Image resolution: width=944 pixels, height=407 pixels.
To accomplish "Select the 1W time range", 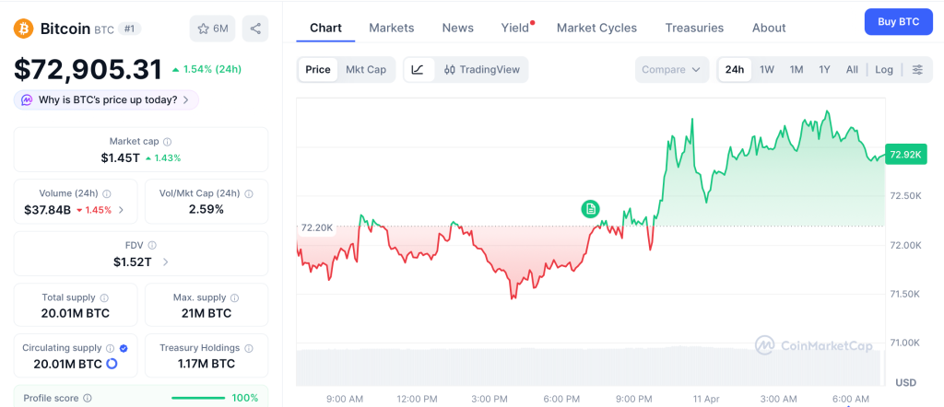I will (766, 70).
